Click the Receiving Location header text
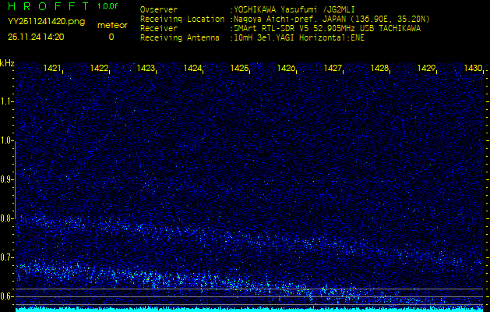 click(180, 19)
